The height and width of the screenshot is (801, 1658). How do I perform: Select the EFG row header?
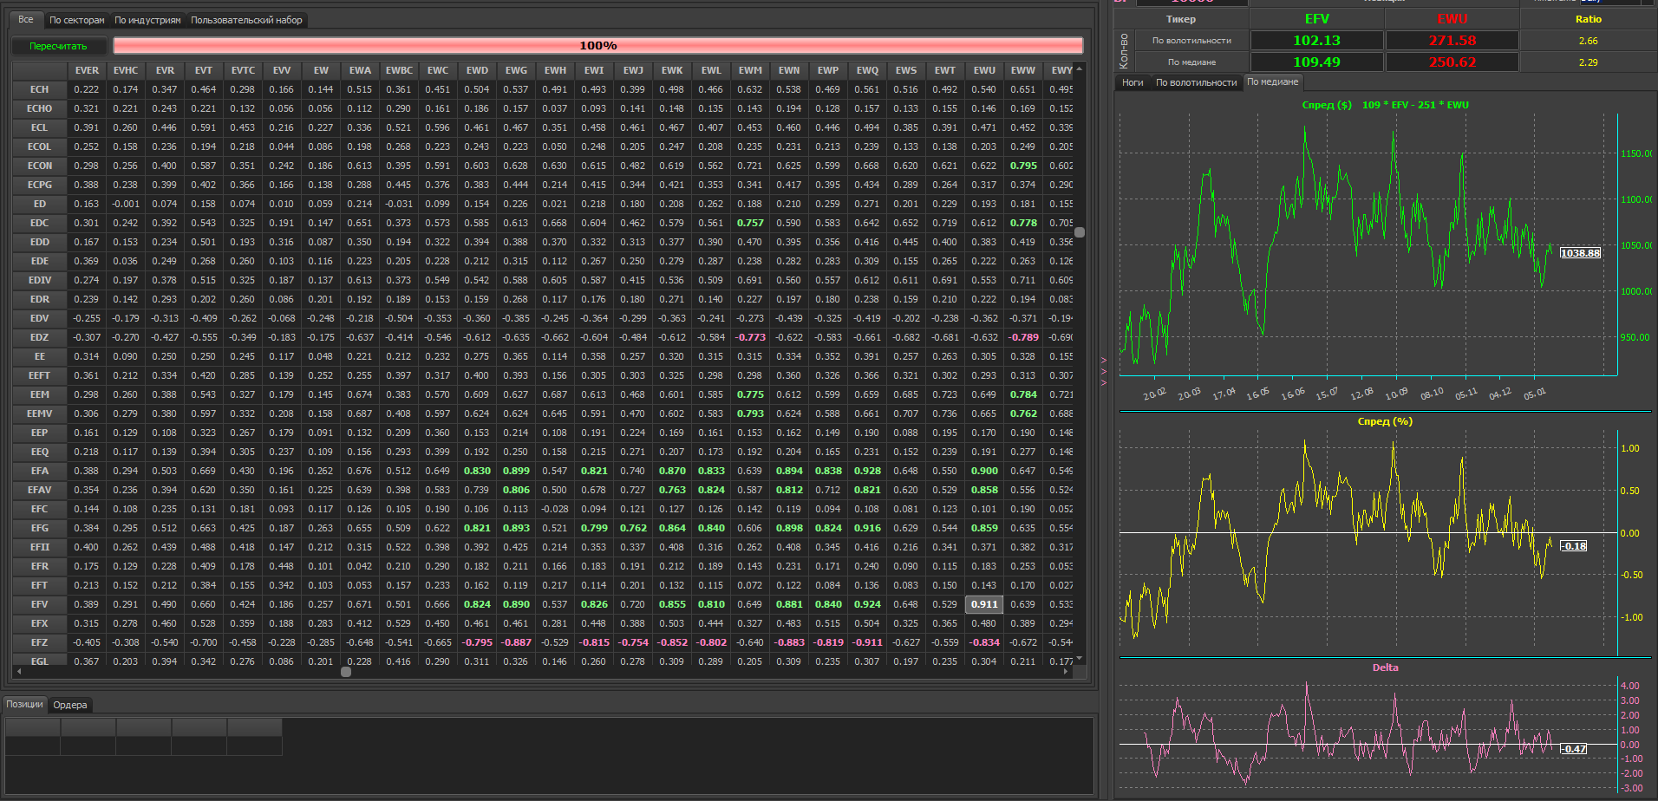coord(40,528)
